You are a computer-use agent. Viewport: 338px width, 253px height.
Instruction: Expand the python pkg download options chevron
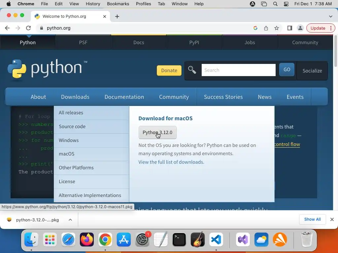[70, 220]
